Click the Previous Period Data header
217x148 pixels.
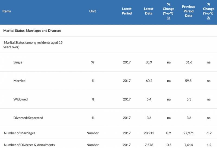pos(189,11)
